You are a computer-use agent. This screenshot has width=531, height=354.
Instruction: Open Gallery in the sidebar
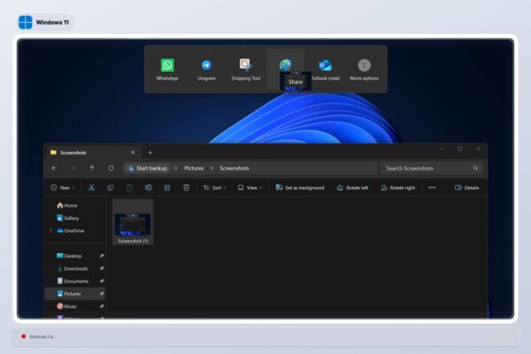click(68, 218)
